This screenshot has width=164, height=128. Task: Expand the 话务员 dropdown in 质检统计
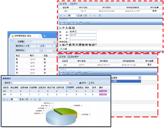click(x=70, y=82)
